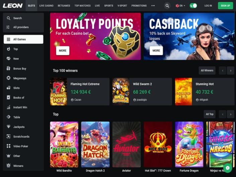Screen dimensions: 236x177
Task: Click the sidebar Search field
Action: coord(23,18)
